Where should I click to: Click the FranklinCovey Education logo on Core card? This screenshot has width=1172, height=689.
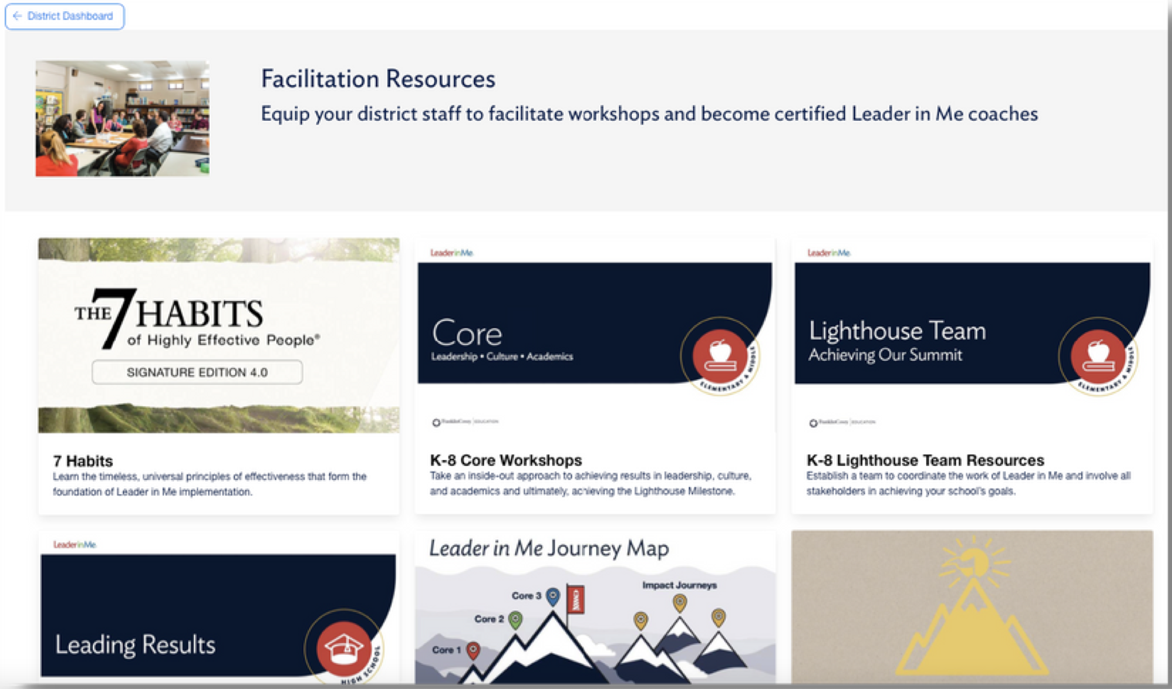click(466, 422)
